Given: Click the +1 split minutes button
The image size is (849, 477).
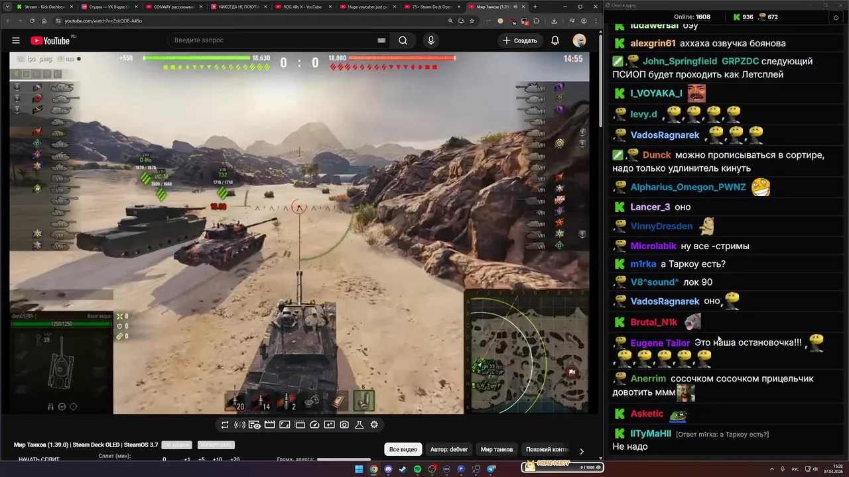Looking at the screenshot, I should tap(188, 459).
